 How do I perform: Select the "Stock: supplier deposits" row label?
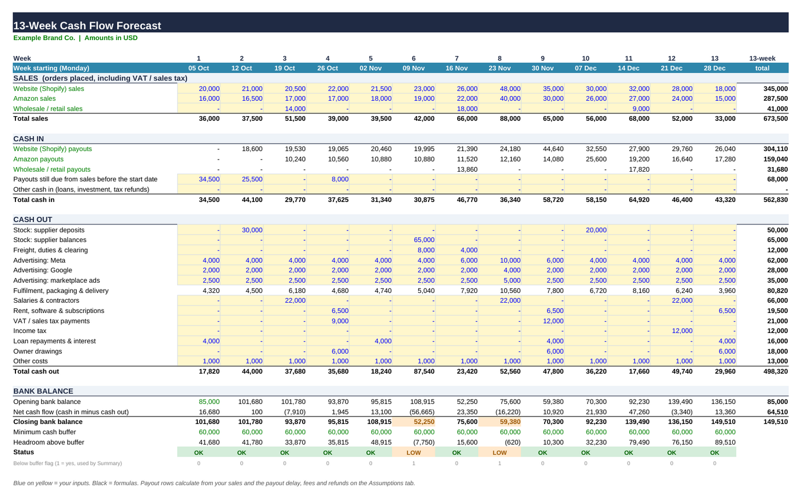(49, 230)
